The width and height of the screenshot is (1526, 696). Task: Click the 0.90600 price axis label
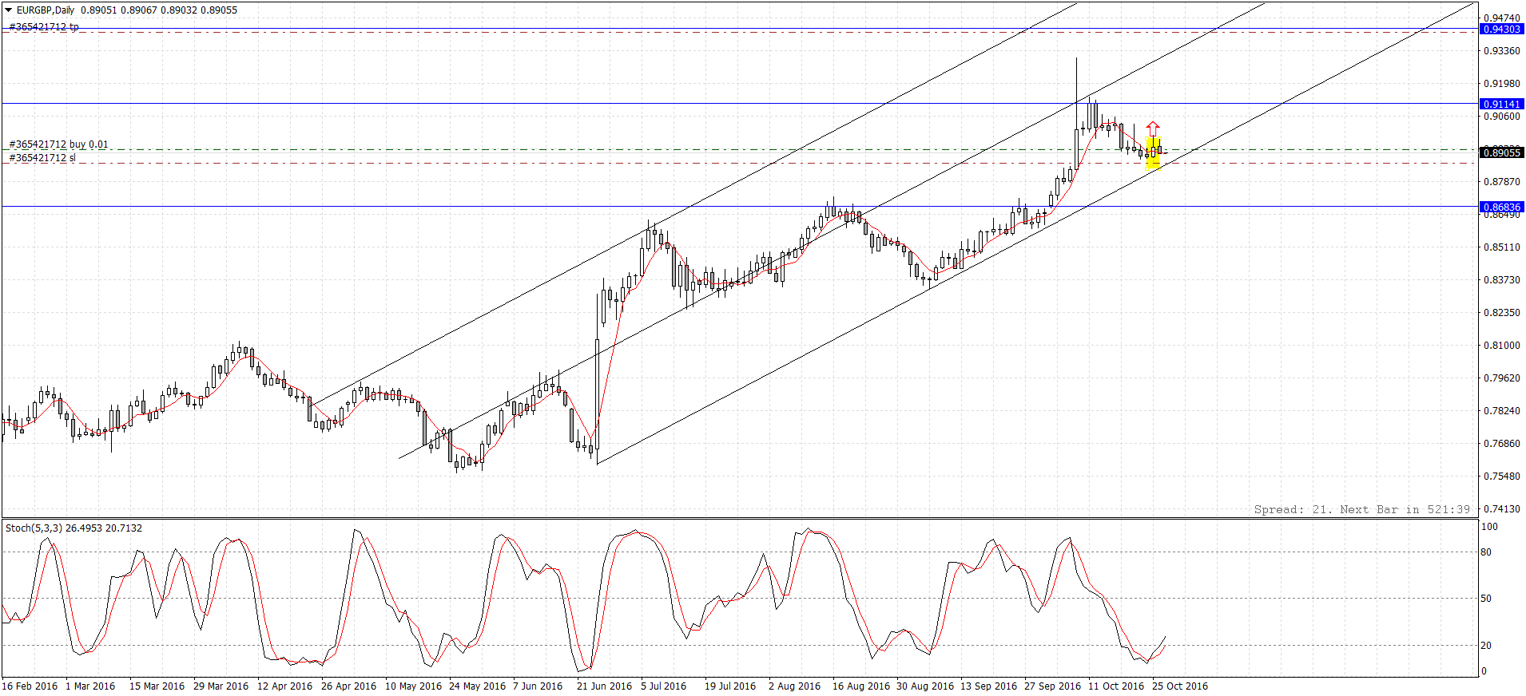point(1502,117)
